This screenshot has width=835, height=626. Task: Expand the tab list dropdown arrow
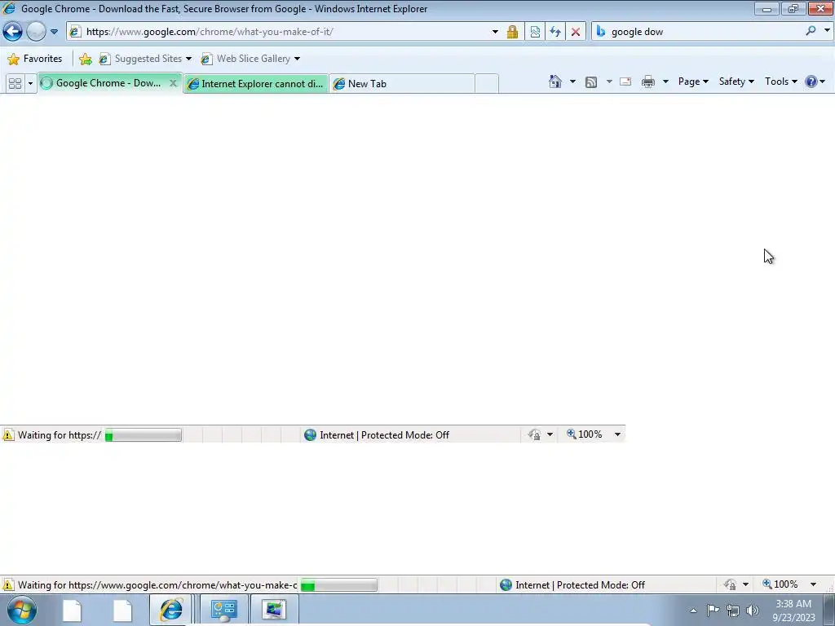pos(30,84)
